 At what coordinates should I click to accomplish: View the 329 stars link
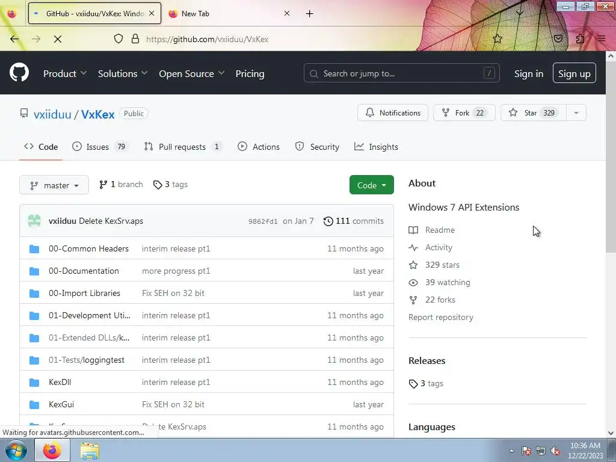tap(434, 265)
